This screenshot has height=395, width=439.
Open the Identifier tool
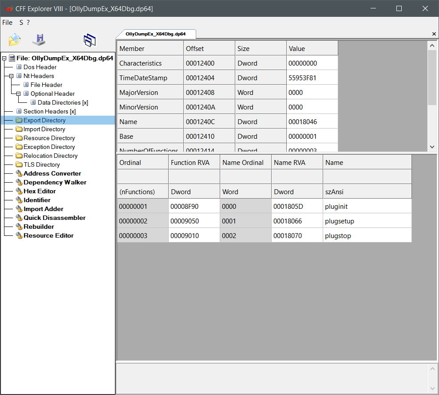point(37,200)
